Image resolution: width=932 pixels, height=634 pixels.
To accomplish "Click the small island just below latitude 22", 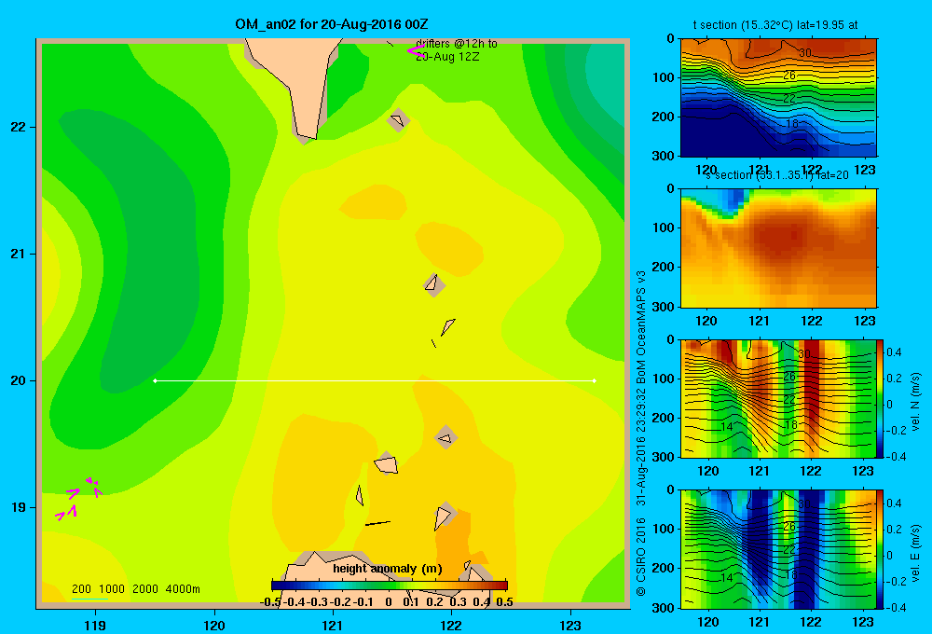I will (x=398, y=120).
